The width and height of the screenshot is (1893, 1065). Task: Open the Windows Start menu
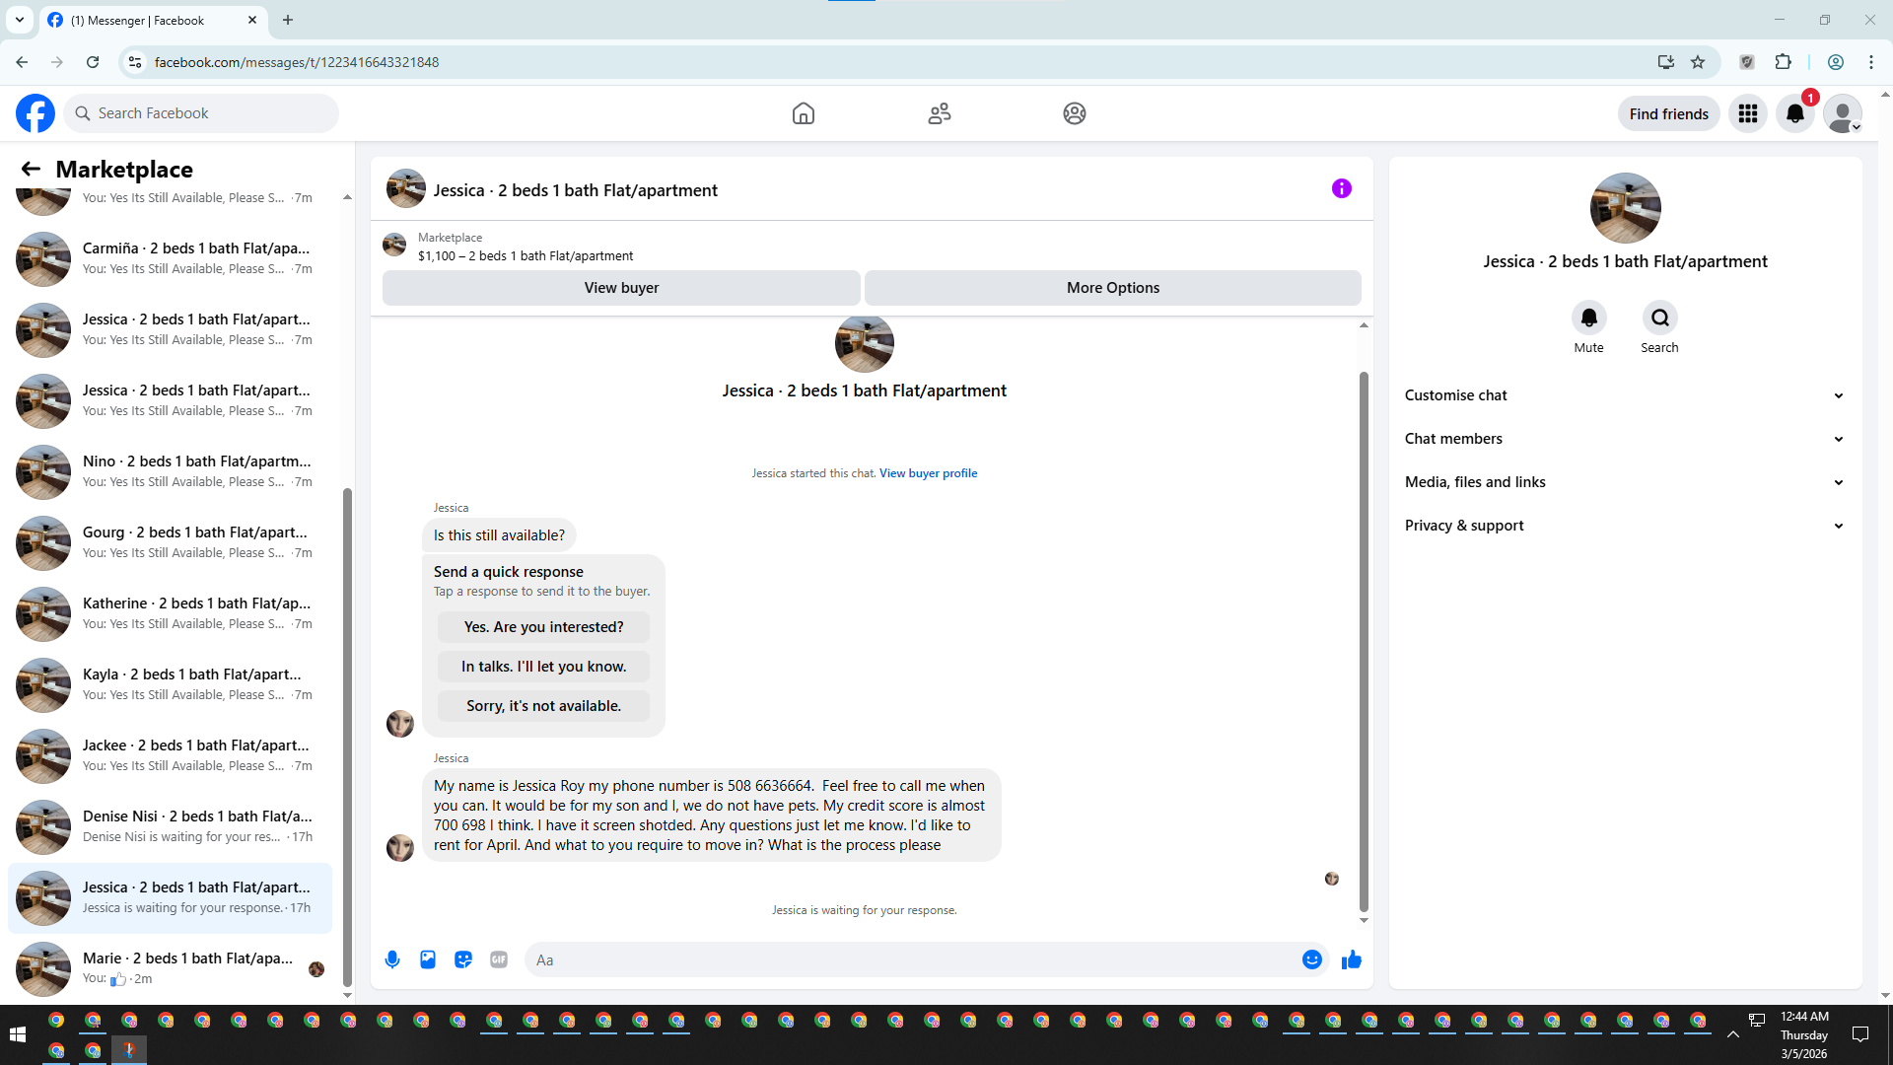pyautogui.click(x=18, y=1034)
